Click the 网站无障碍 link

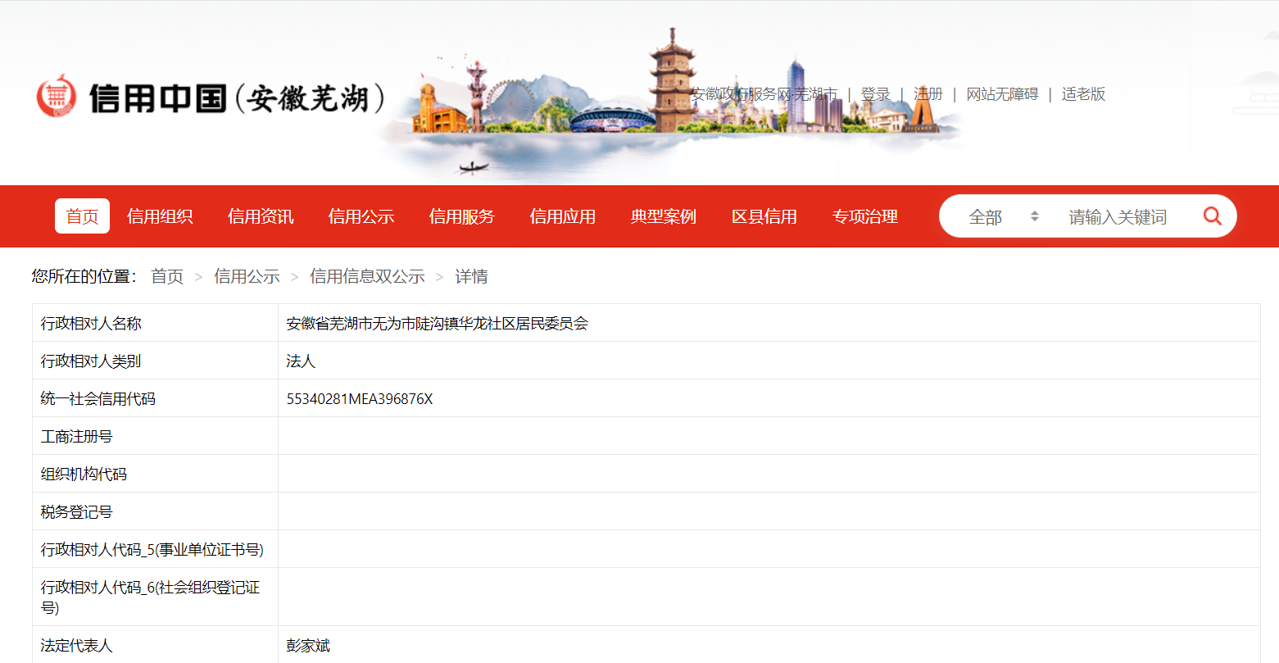click(x=1002, y=94)
